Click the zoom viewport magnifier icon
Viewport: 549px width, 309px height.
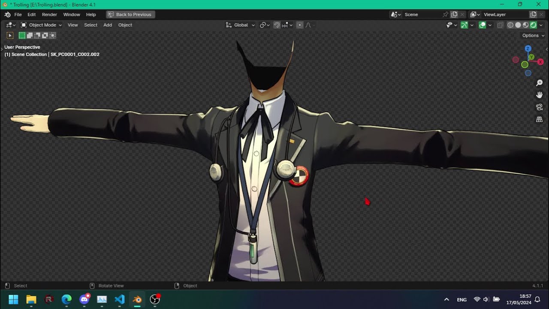point(540,83)
